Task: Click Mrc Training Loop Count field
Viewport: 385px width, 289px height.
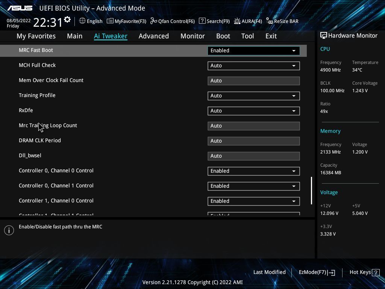Action: click(254, 126)
